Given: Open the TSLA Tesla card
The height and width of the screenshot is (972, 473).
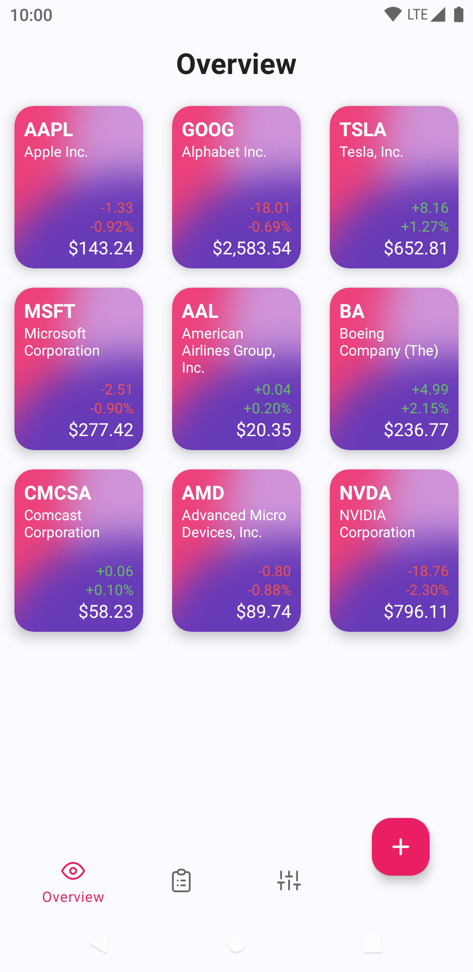Looking at the screenshot, I should click(394, 187).
